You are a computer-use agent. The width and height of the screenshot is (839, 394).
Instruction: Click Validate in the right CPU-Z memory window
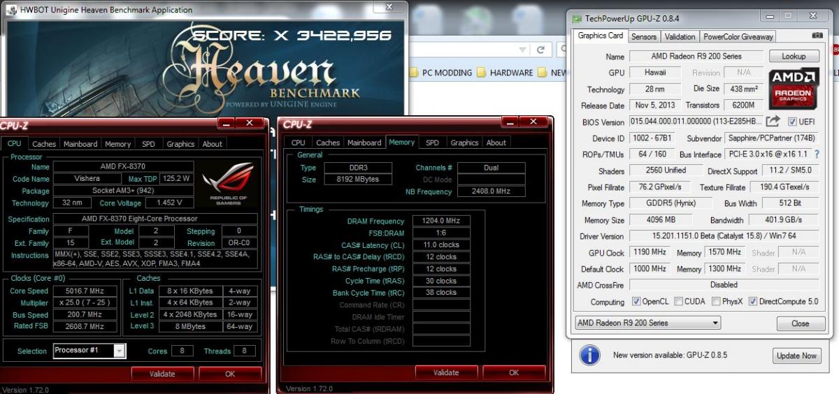pos(446,372)
